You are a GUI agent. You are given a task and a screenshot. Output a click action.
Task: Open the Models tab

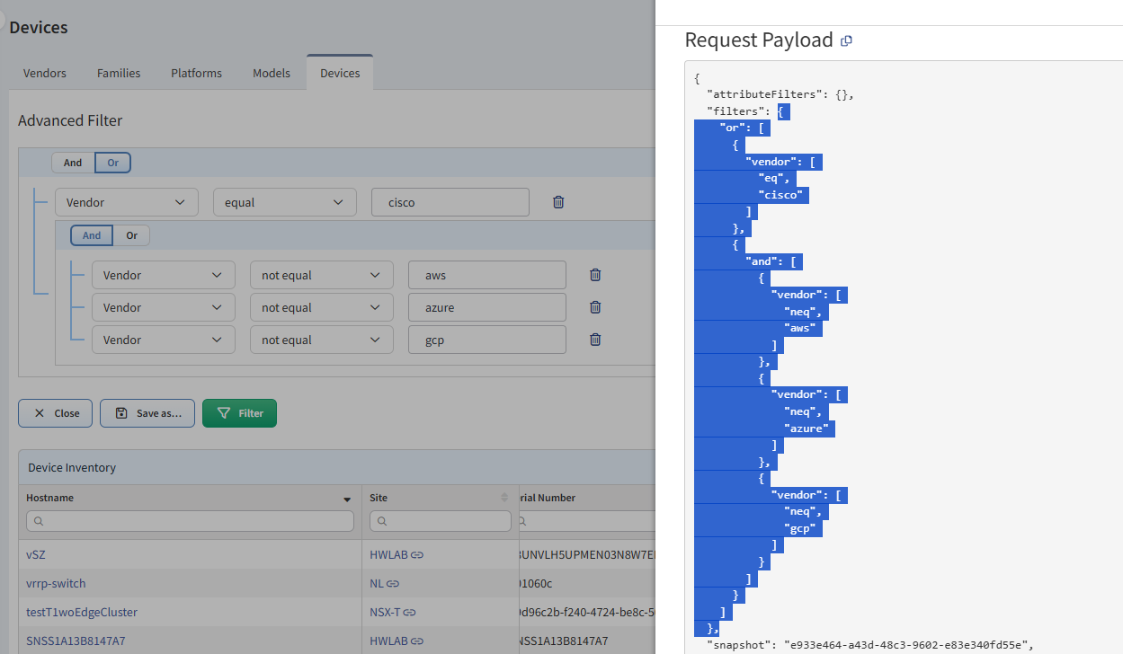(x=272, y=74)
